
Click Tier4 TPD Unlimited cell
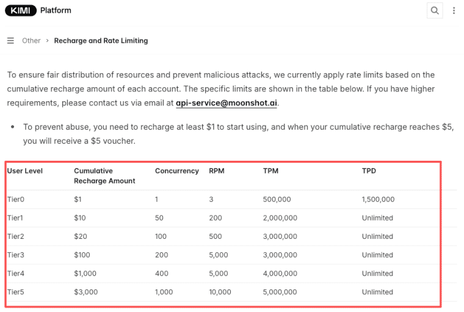pyautogui.click(x=377, y=274)
